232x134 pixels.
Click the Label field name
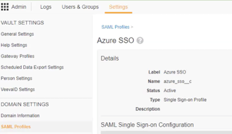[154, 72]
